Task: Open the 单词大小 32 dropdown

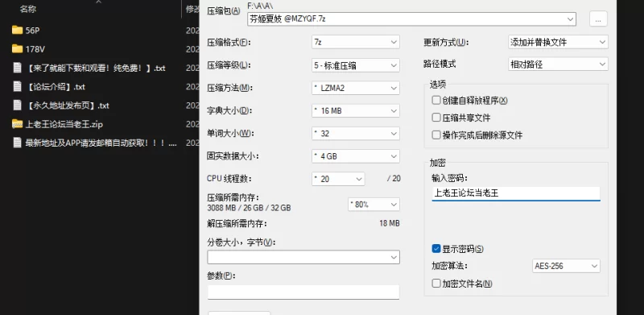Action: tap(356, 134)
